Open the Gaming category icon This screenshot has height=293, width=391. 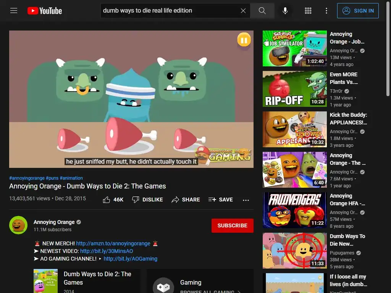pyautogui.click(x=163, y=286)
